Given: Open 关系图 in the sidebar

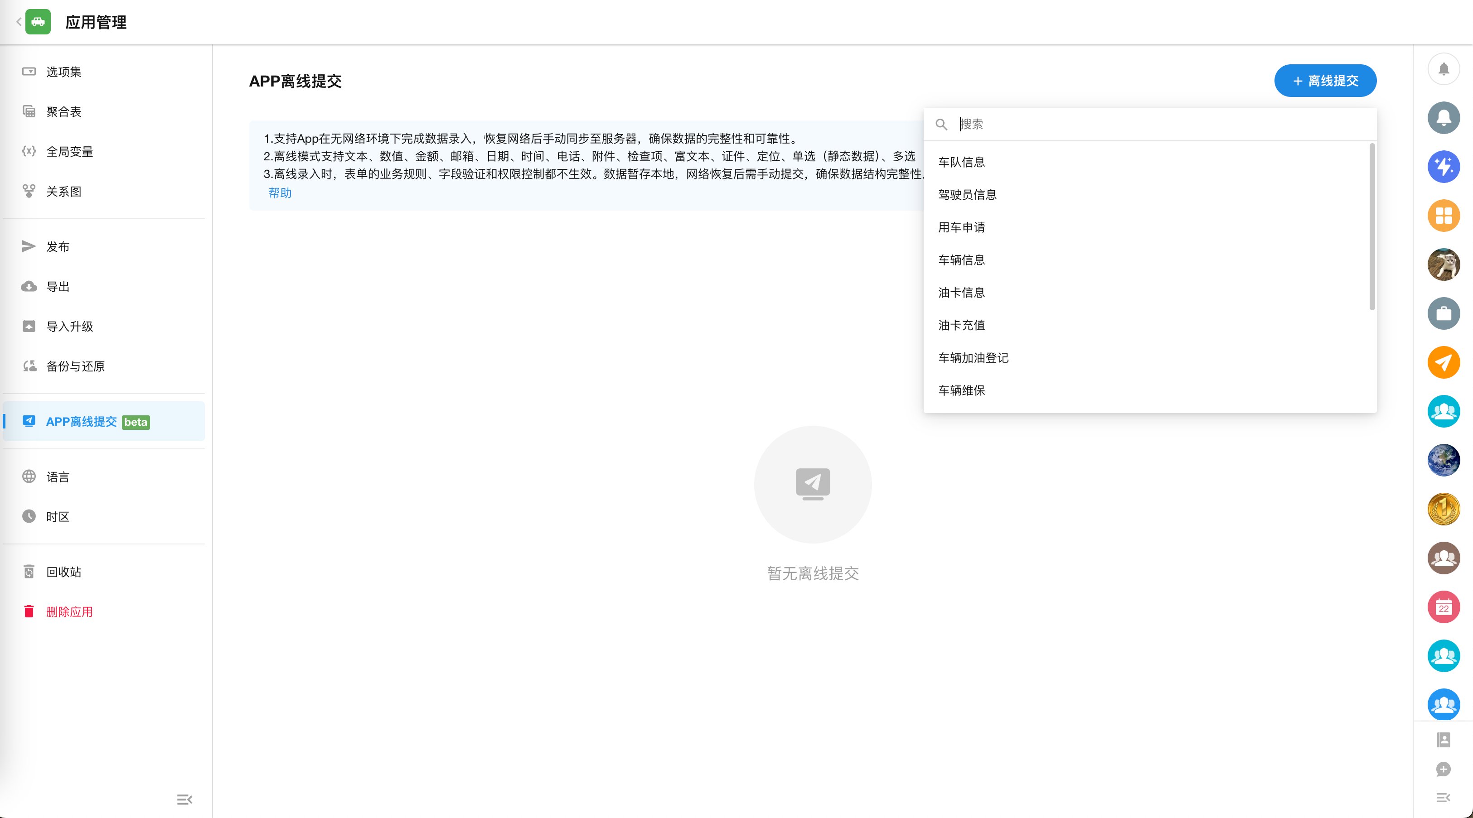Looking at the screenshot, I should tap(103, 192).
